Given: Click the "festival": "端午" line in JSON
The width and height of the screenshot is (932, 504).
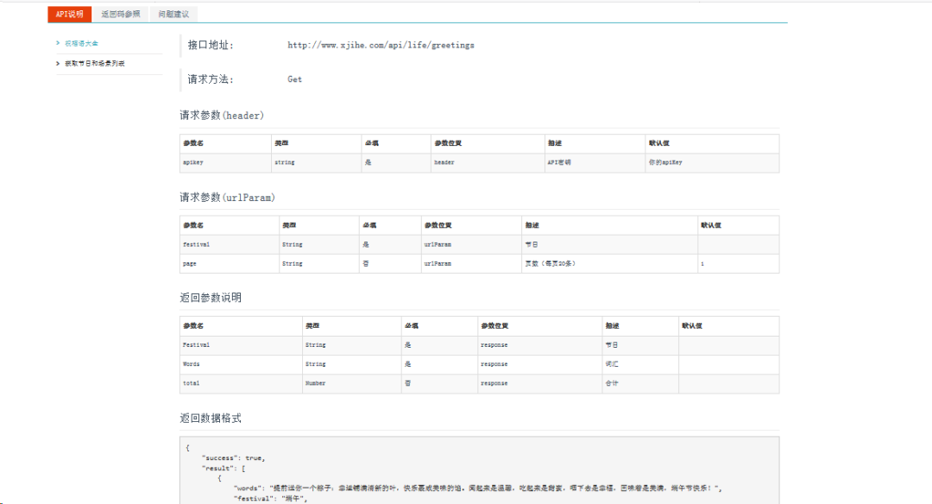Looking at the screenshot, I should (x=270, y=499).
